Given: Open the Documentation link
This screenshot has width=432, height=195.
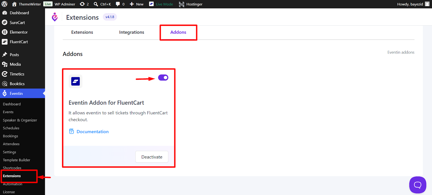Looking at the screenshot, I should (x=92, y=132).
